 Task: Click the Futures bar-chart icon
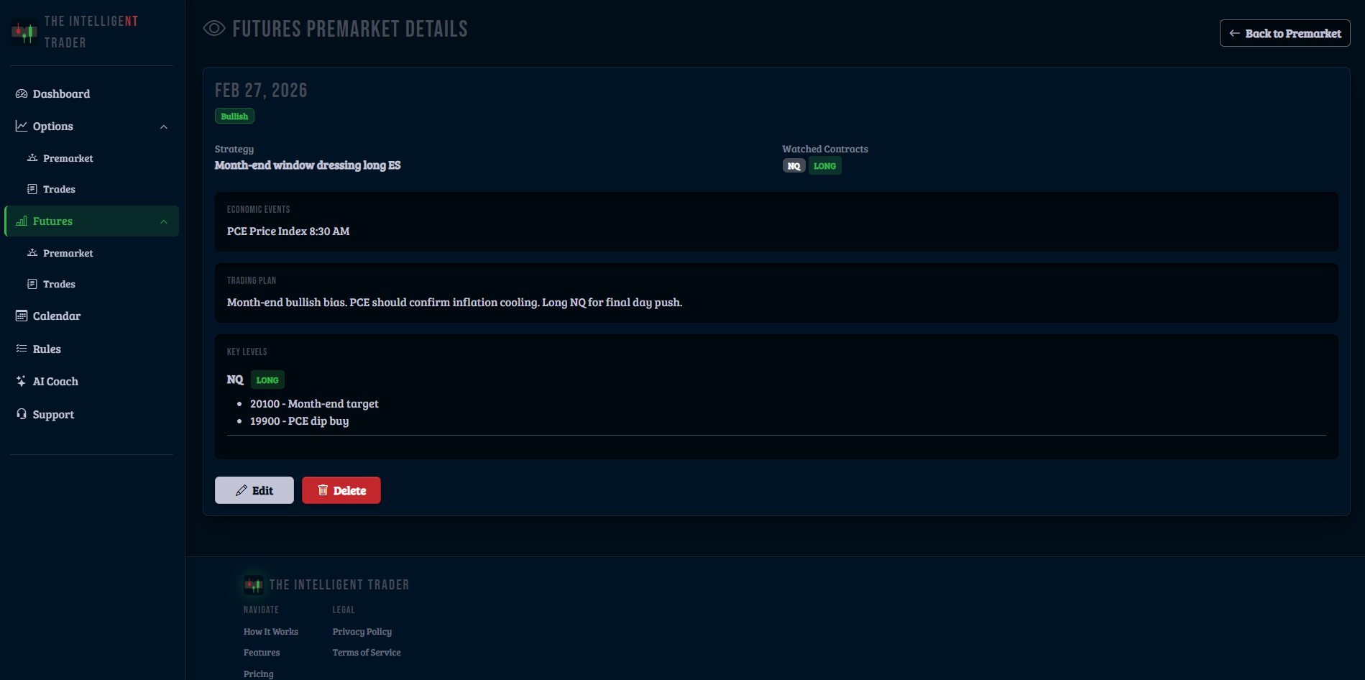tap(22, 221)
